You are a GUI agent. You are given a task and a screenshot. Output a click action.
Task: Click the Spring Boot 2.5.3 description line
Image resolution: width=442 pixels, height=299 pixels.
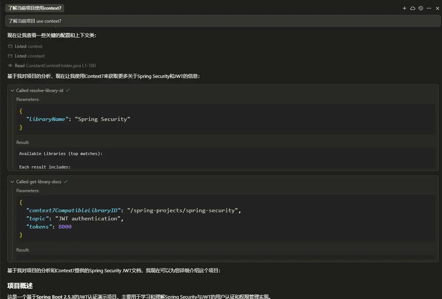[x=139, y=296]
